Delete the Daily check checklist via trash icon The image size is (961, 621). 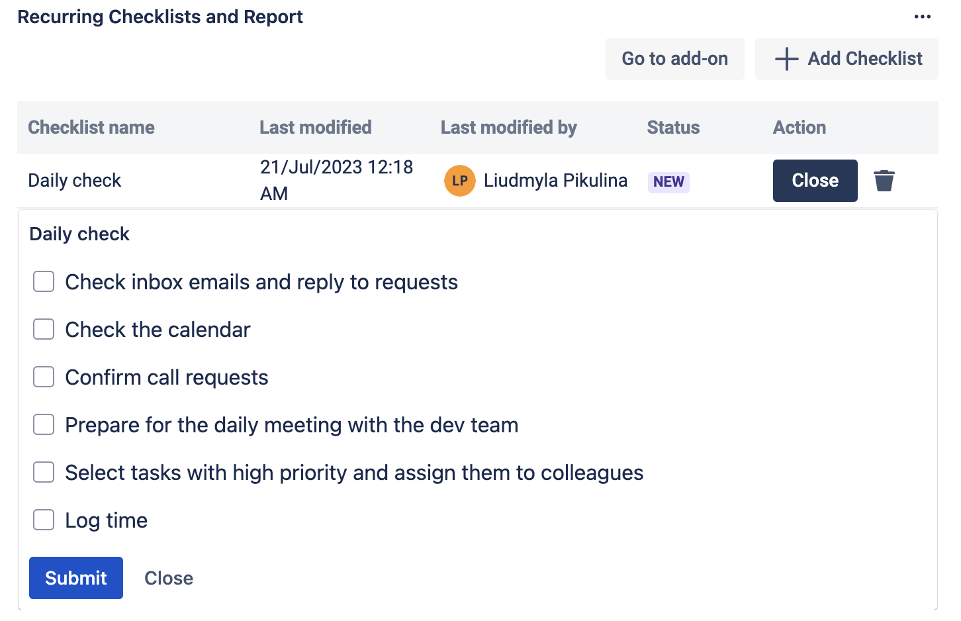[884, 181]
